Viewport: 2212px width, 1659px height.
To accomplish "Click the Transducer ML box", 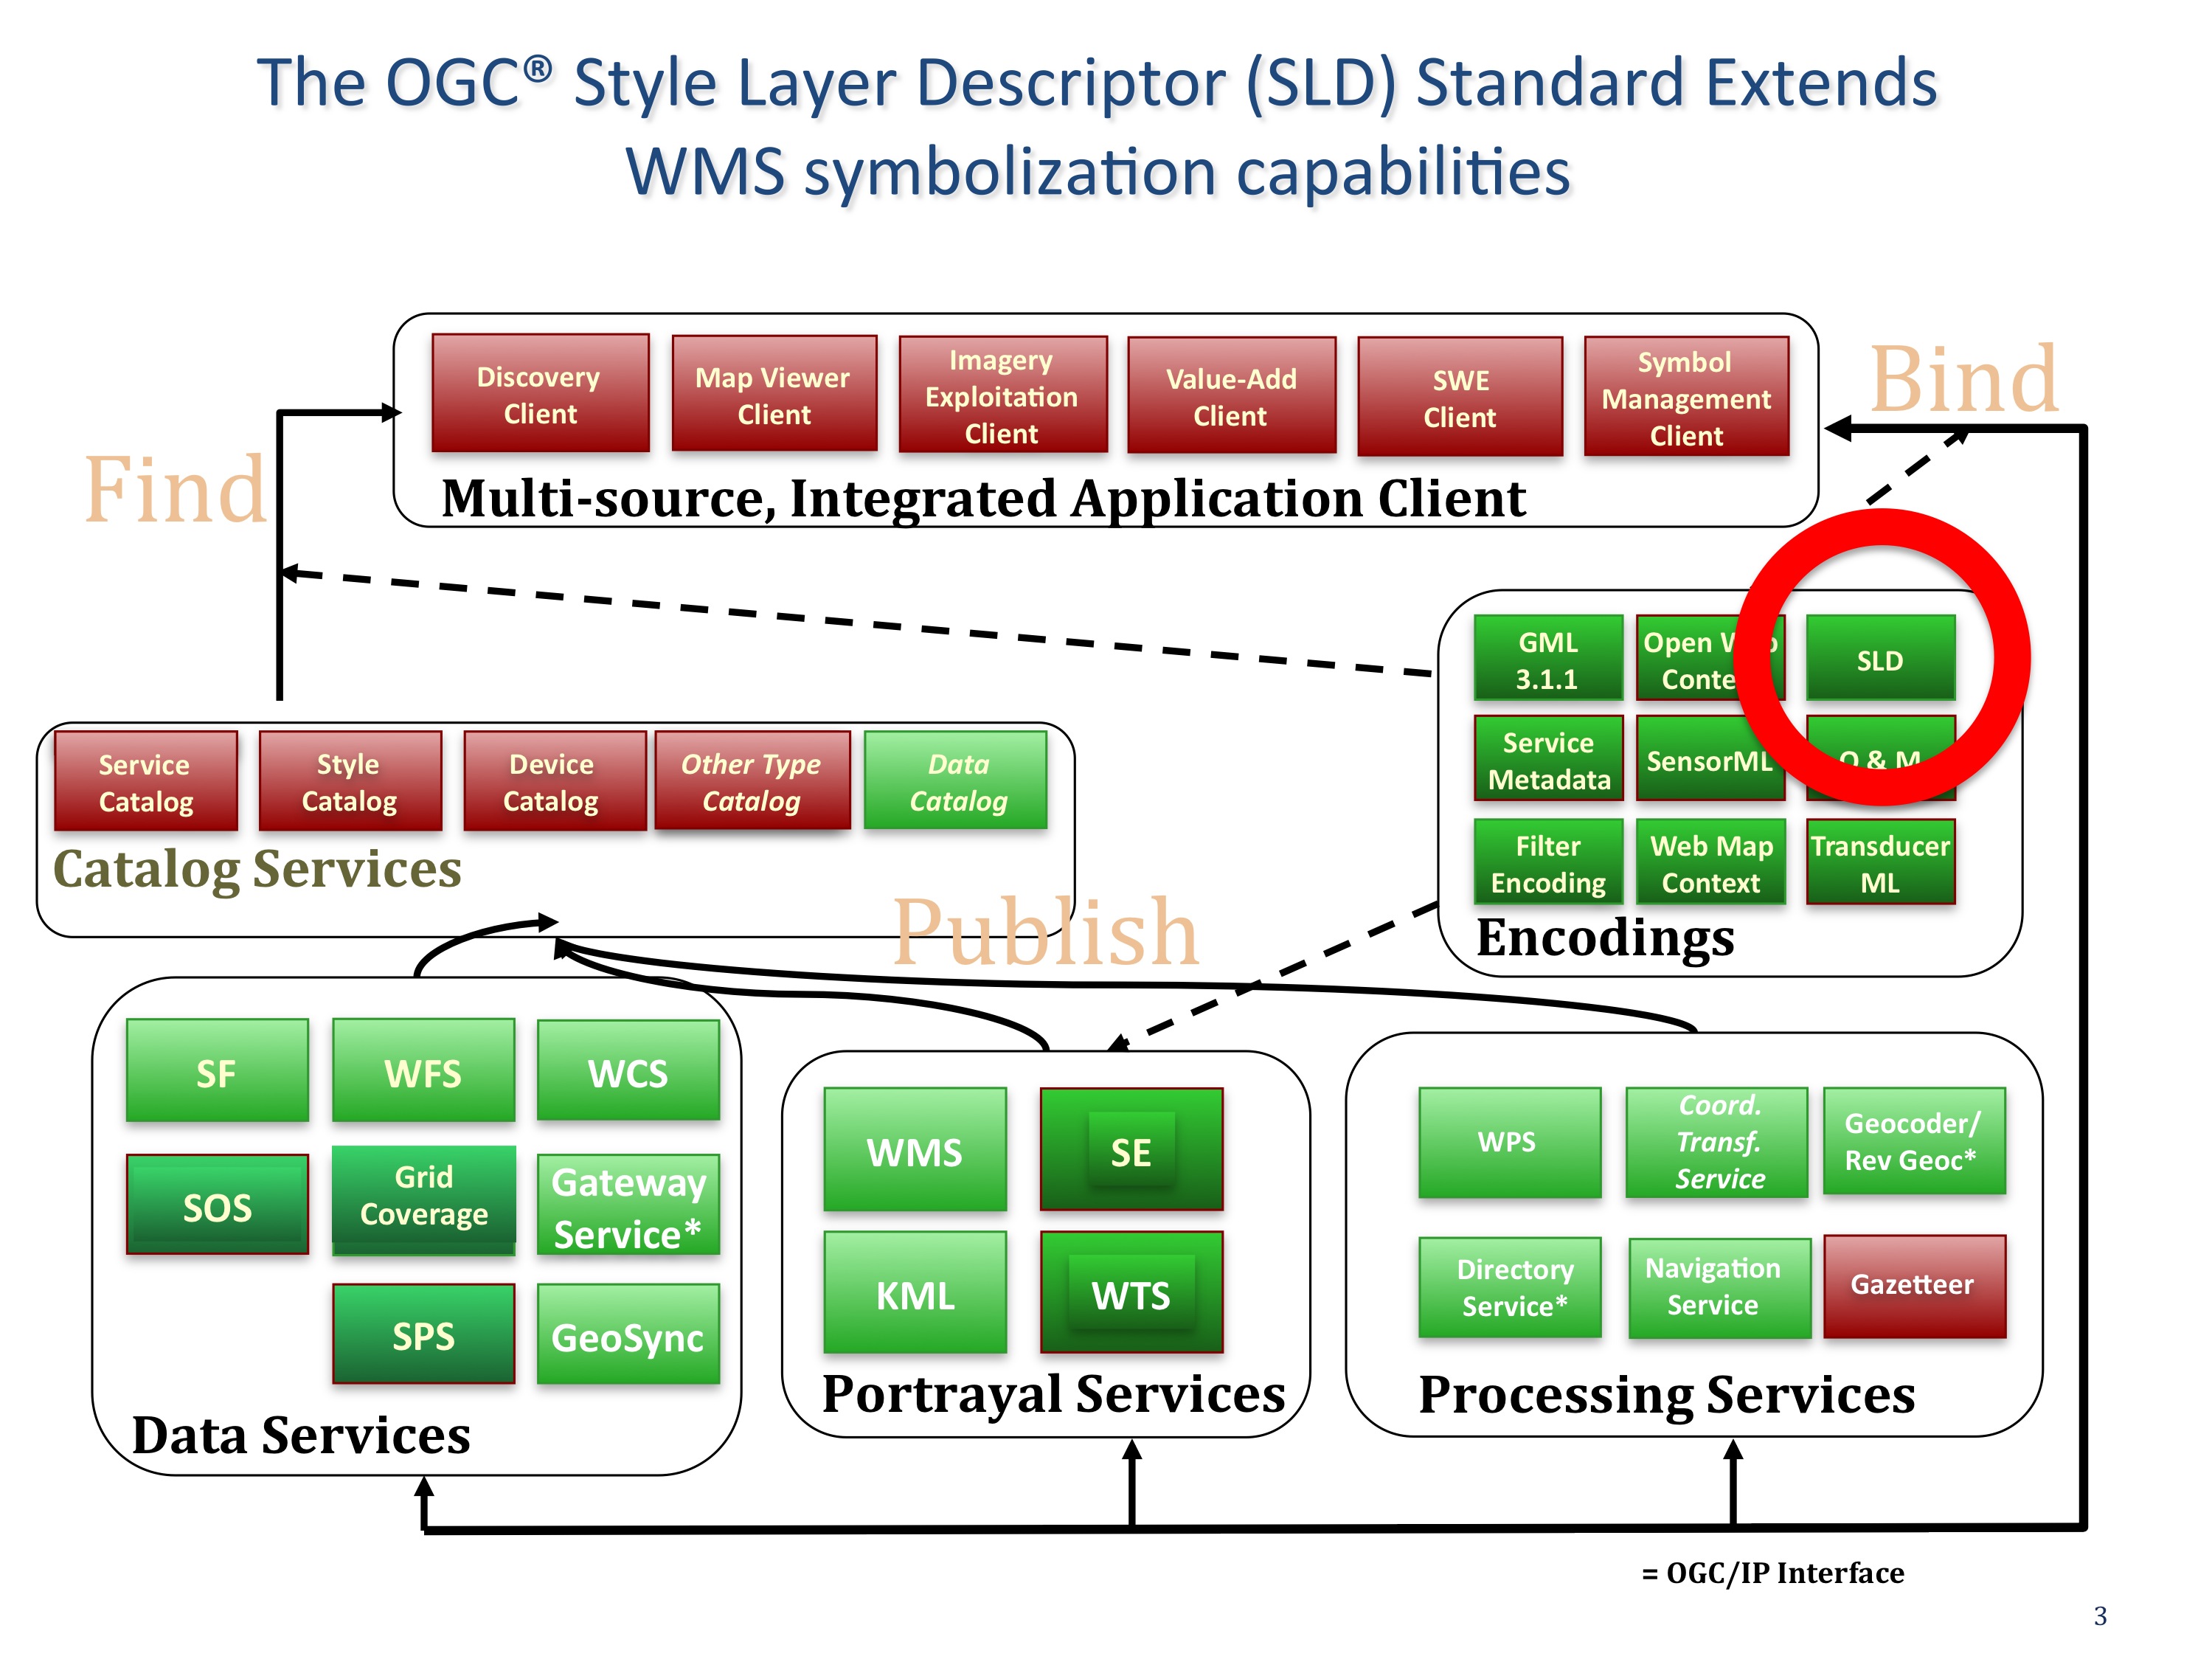I will pyautogui.click(x=1880, y=862).
